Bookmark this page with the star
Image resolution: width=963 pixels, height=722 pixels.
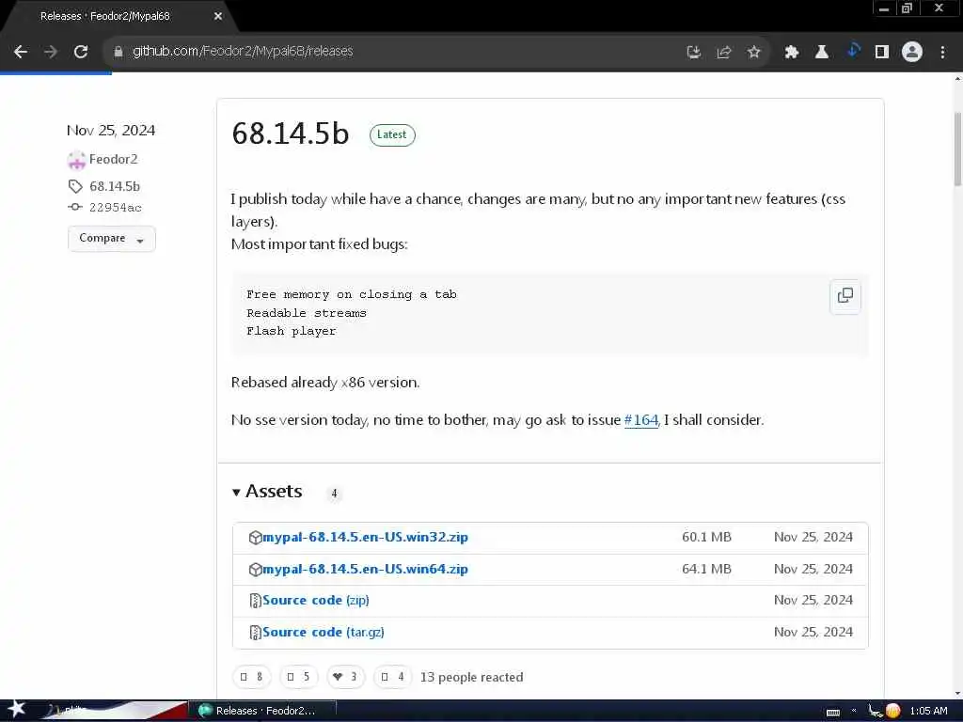[x=753, y=53]
